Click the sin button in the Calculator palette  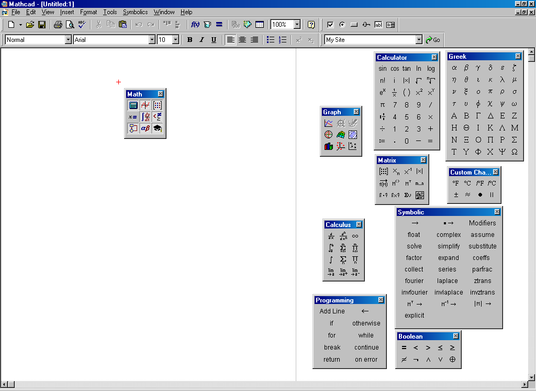click(x=383, y=69)
